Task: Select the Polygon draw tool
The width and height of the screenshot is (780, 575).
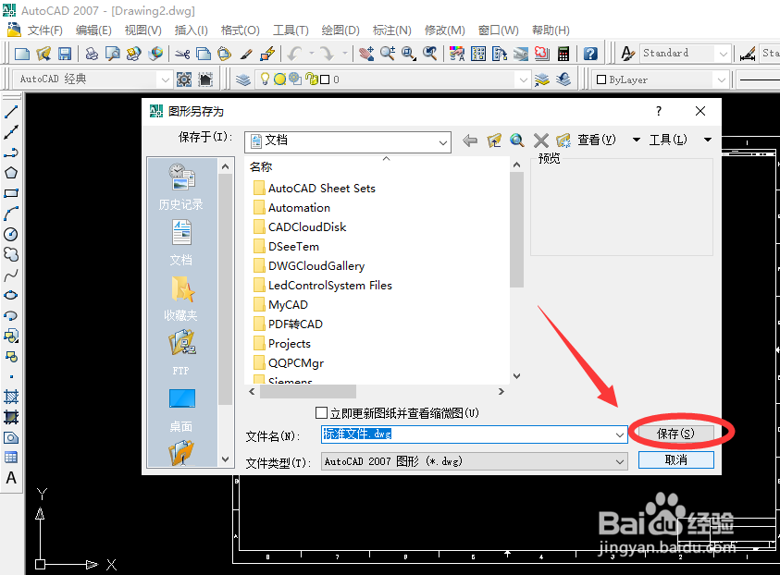Action: [11, 173]
